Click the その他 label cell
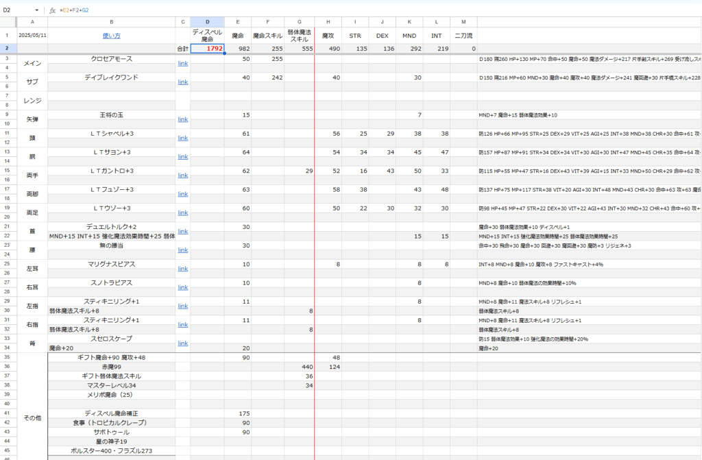702x460 pixels. tap(32, 417)
